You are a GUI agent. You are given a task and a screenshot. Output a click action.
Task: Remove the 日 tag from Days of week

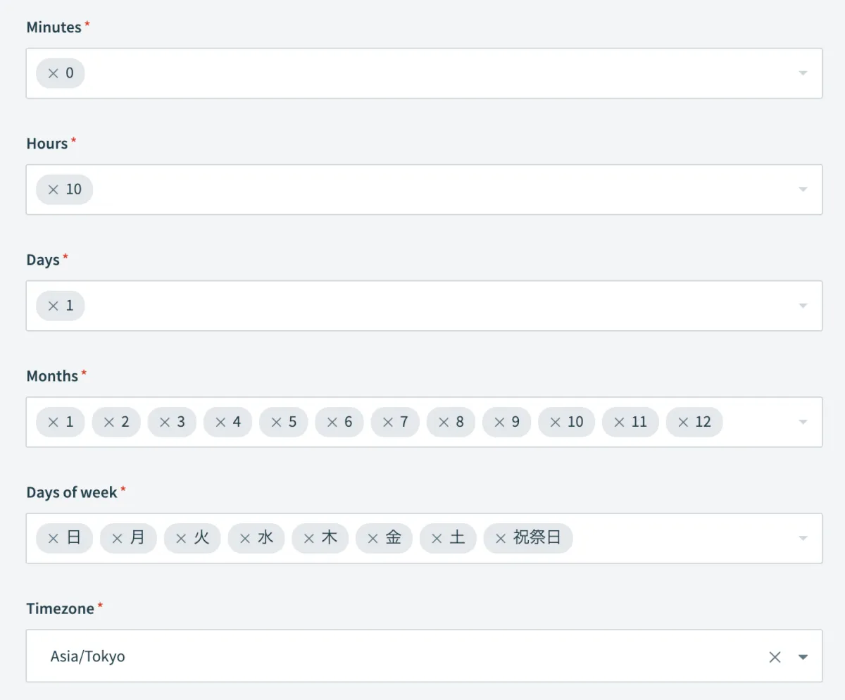point(53,539)
